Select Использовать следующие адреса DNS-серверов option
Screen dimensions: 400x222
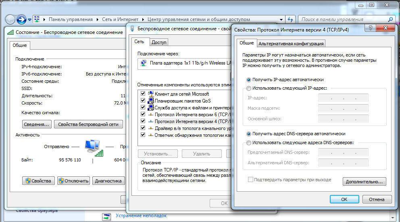pos(248,142)
